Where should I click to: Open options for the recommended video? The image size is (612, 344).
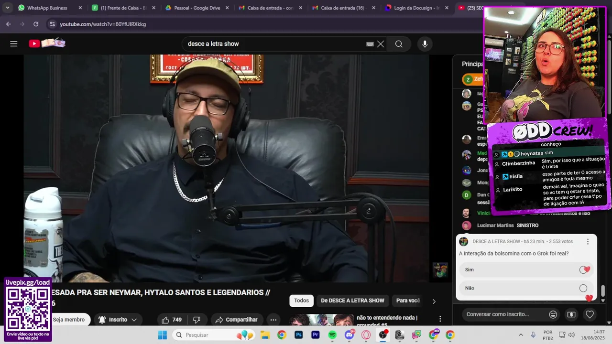pyautogui.click(x=440, y=319)
